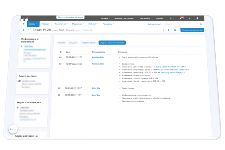Viewport: 225px width, 150px height.
Task: Open Admin Admin link in row #4
Action: (x=98, y=57)
